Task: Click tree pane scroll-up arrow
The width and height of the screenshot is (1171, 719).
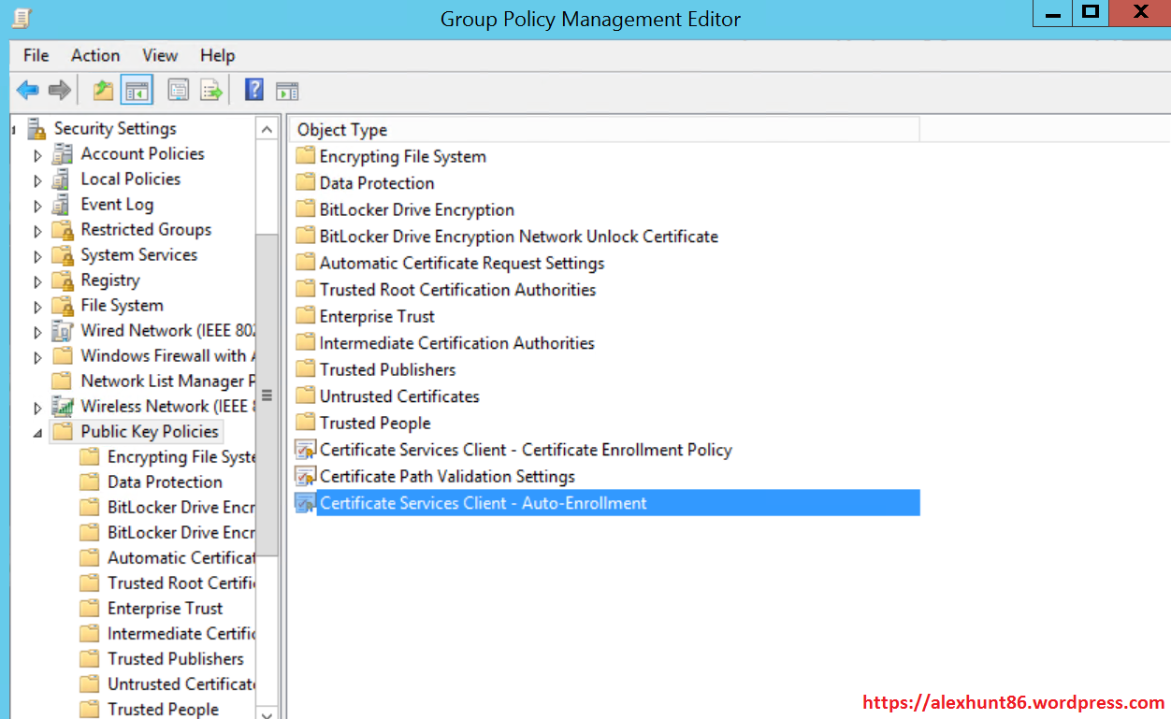Action: [x=267, y=130]
